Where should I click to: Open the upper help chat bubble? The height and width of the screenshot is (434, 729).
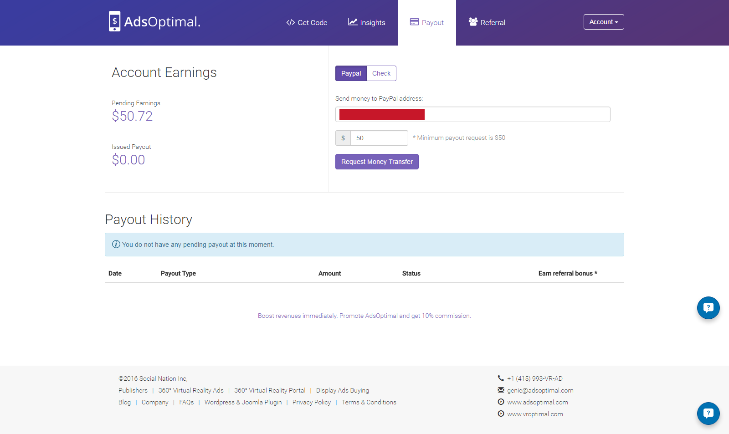[x=708, y=308]
